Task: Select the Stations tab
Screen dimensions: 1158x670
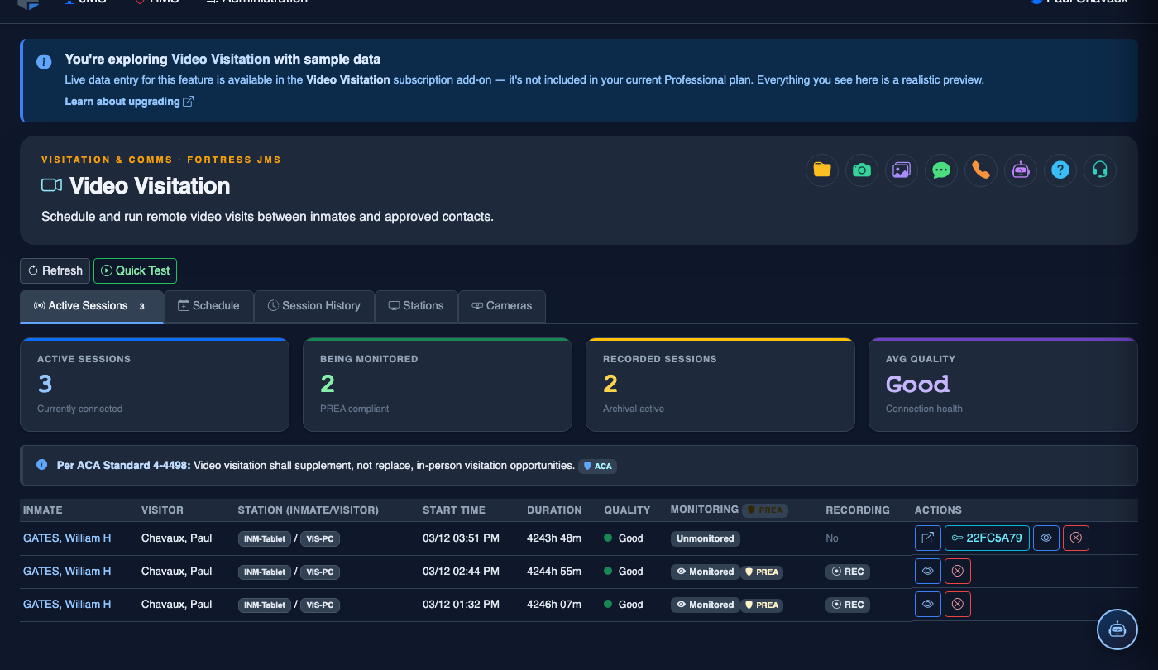Action: 416,306
